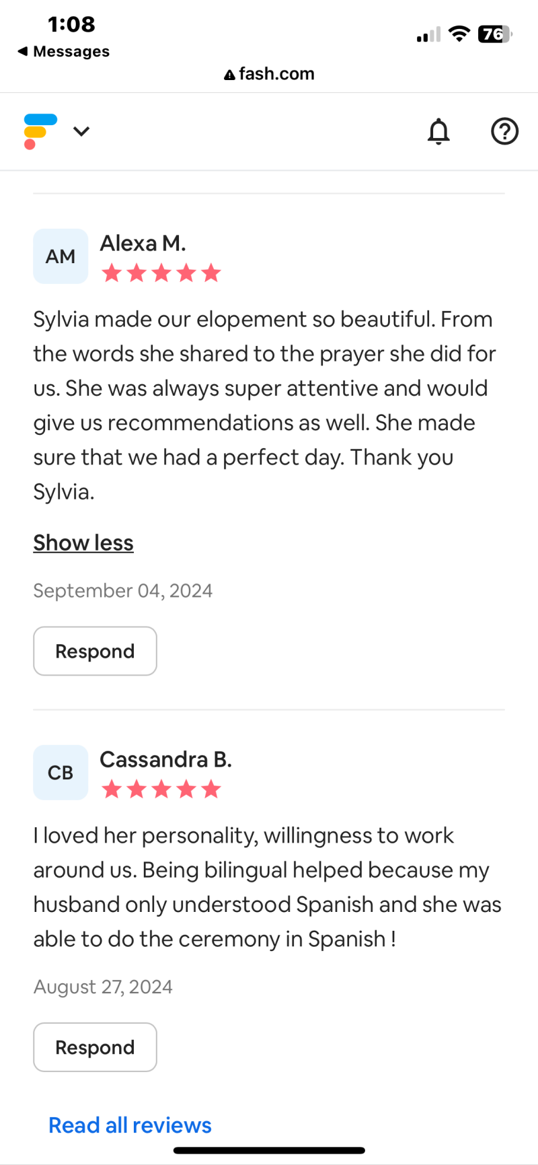Tap the Alexa M. avatar badge

point(61,256)
